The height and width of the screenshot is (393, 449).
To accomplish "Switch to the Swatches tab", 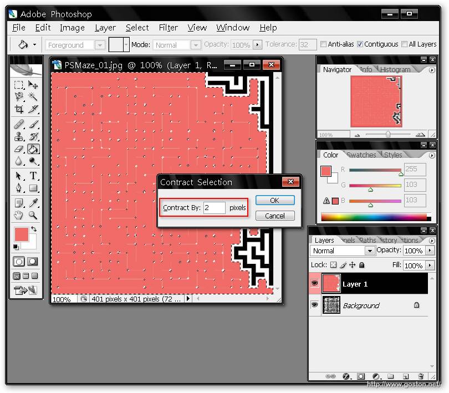I will (361, 155).
